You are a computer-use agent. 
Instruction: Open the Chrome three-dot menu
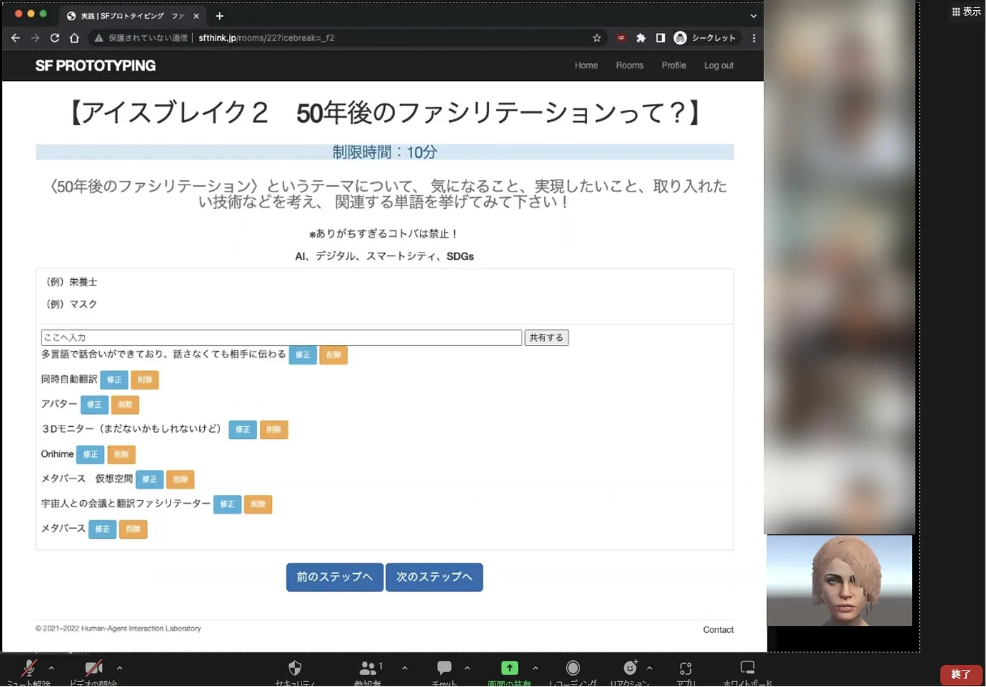pos(754,38)
